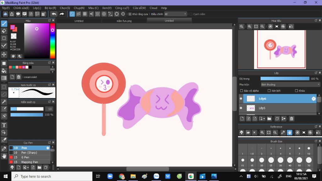Enable the concentric circle snap guide
This screenshot has width=322, height=181.
pyautogui.click(x=104, y=14)
